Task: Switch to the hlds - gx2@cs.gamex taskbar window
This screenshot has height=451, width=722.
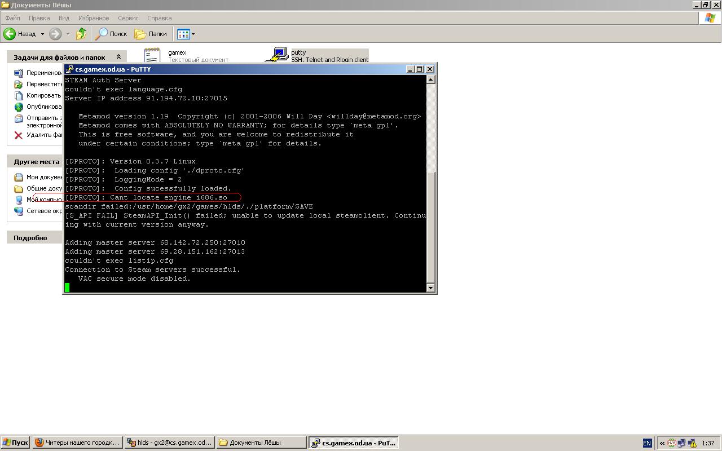Action: [169, 443]
